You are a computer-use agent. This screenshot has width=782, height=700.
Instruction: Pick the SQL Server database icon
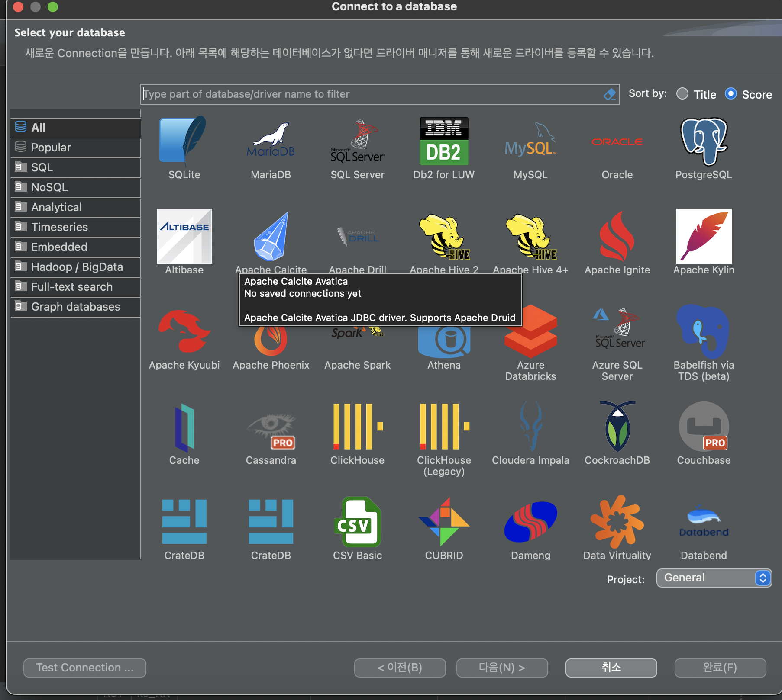[357, 141]
